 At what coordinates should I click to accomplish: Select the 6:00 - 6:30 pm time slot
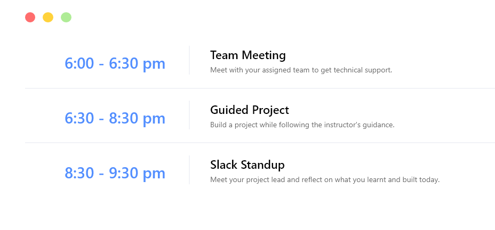pyautogui.click(x=115, y=64)
